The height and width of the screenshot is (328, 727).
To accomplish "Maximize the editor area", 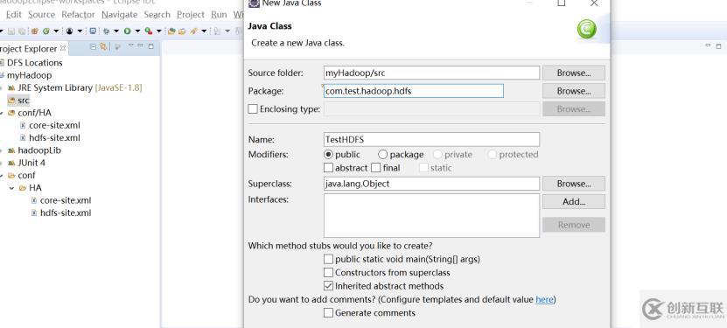I will click(718, 45).
